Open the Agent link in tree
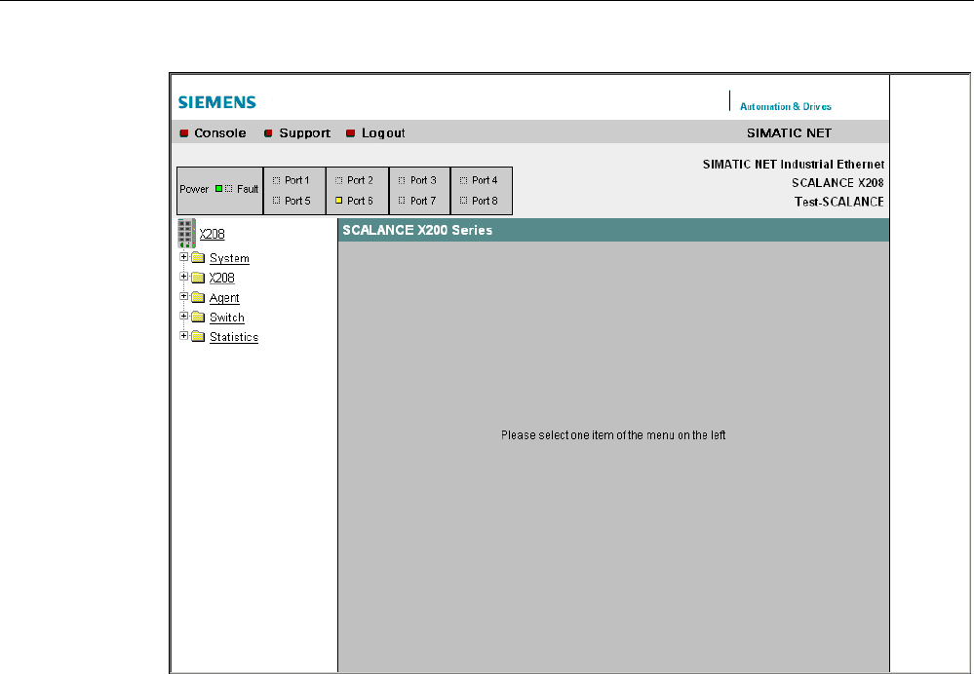This screenshot has width=974, height=674. pyautogui.click(x=224, y=298)
